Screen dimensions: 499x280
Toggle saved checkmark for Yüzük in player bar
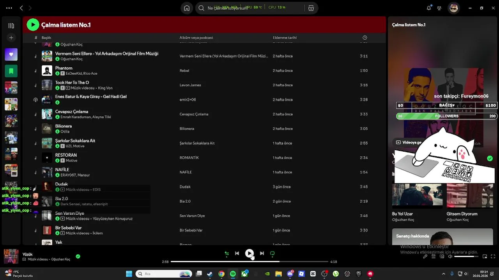coord(78,256)
